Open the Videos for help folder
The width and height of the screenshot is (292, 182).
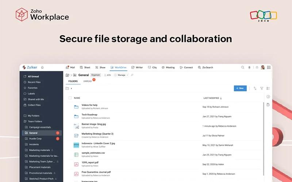pos(89,105)
